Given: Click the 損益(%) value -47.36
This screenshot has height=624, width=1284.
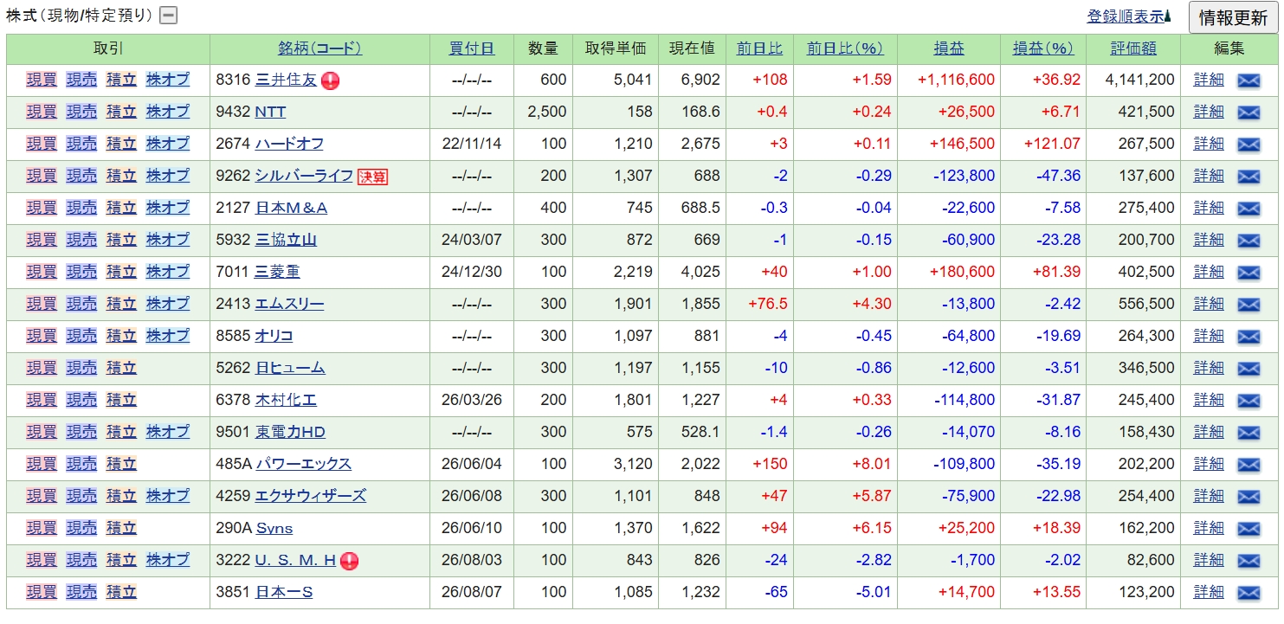Looking at the screenshot, I should tap(1058, 176).
